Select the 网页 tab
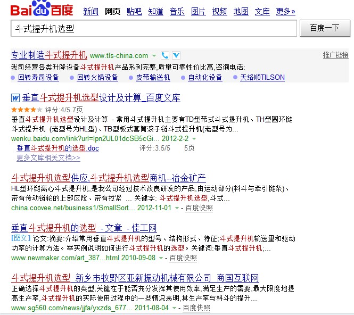Screen dimensions: 354x315 click(112, 11)
